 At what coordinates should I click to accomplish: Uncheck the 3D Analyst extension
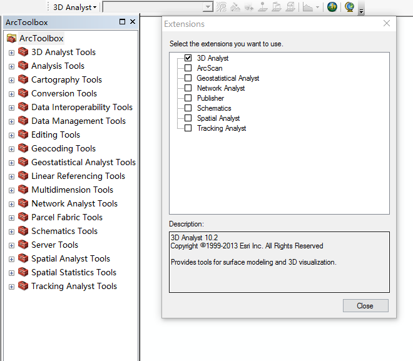point(188,58)
